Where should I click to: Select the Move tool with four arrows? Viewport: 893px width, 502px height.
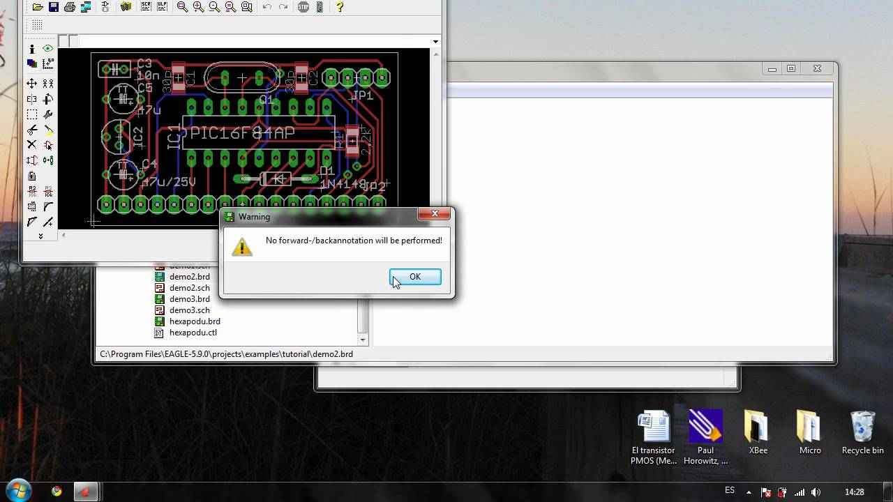coord(32,84)
